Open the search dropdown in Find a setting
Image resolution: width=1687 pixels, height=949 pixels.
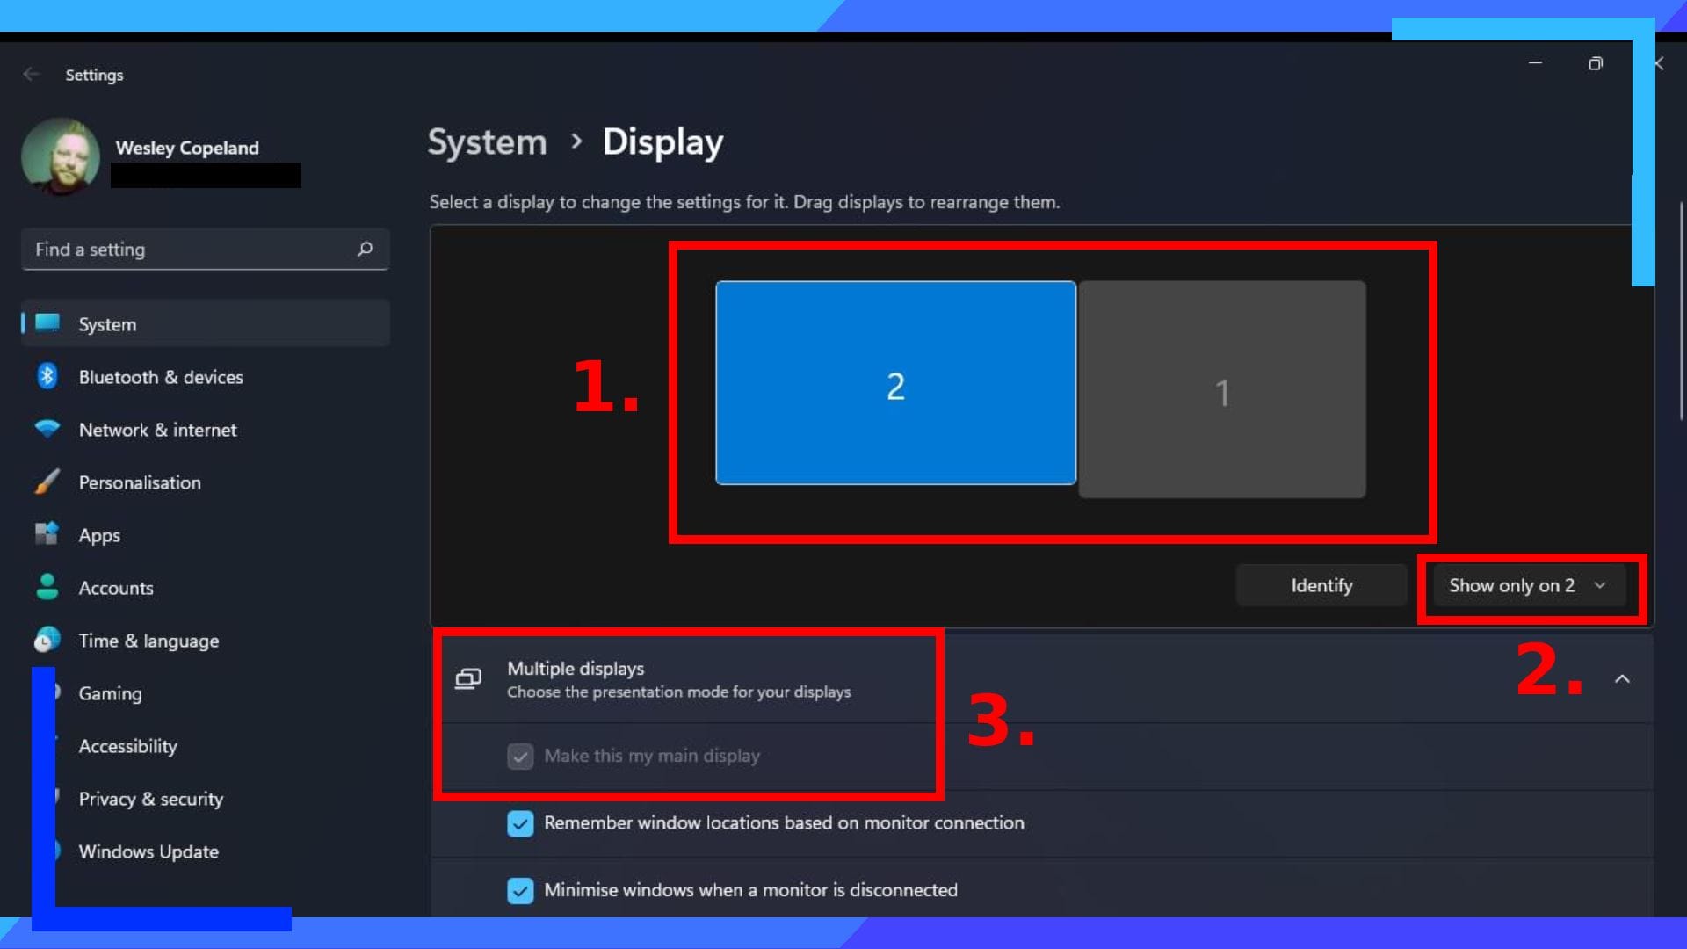point(365,250)
